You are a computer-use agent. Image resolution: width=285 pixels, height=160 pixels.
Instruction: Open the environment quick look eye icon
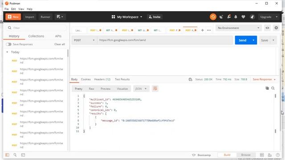(x=267, y=28)
